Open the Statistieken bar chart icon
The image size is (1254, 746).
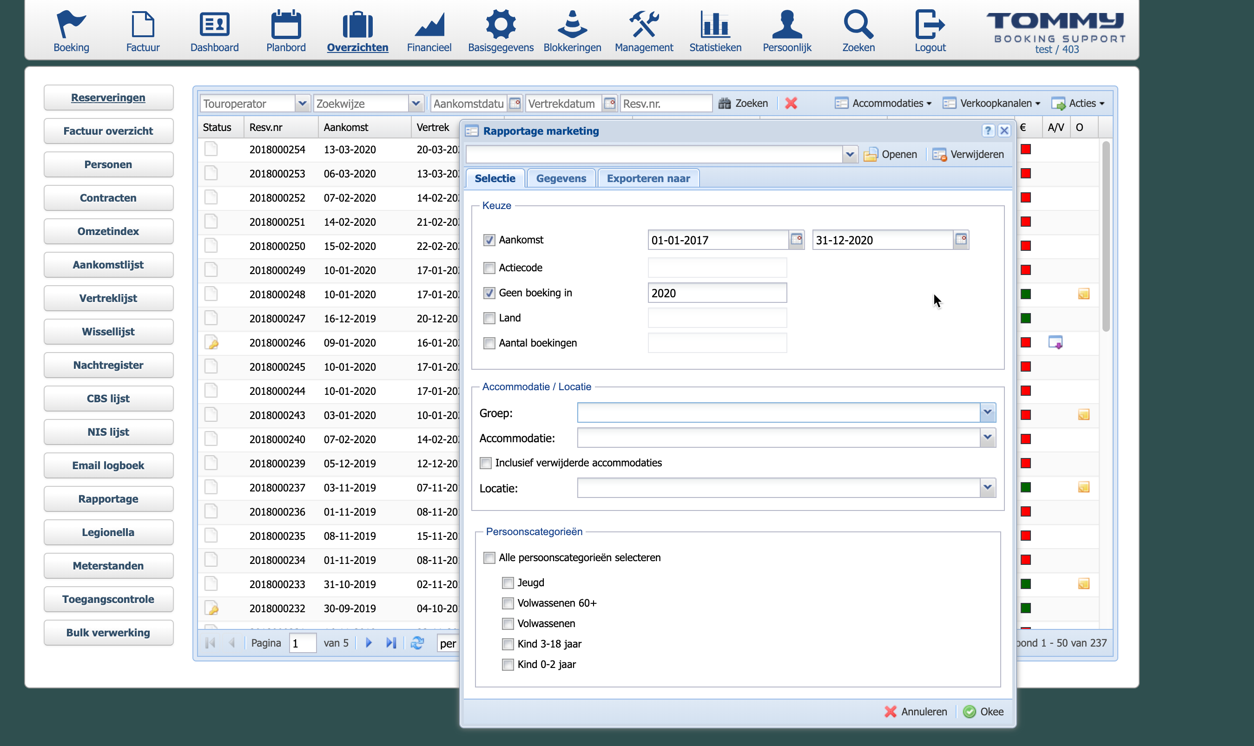point(715,24)
